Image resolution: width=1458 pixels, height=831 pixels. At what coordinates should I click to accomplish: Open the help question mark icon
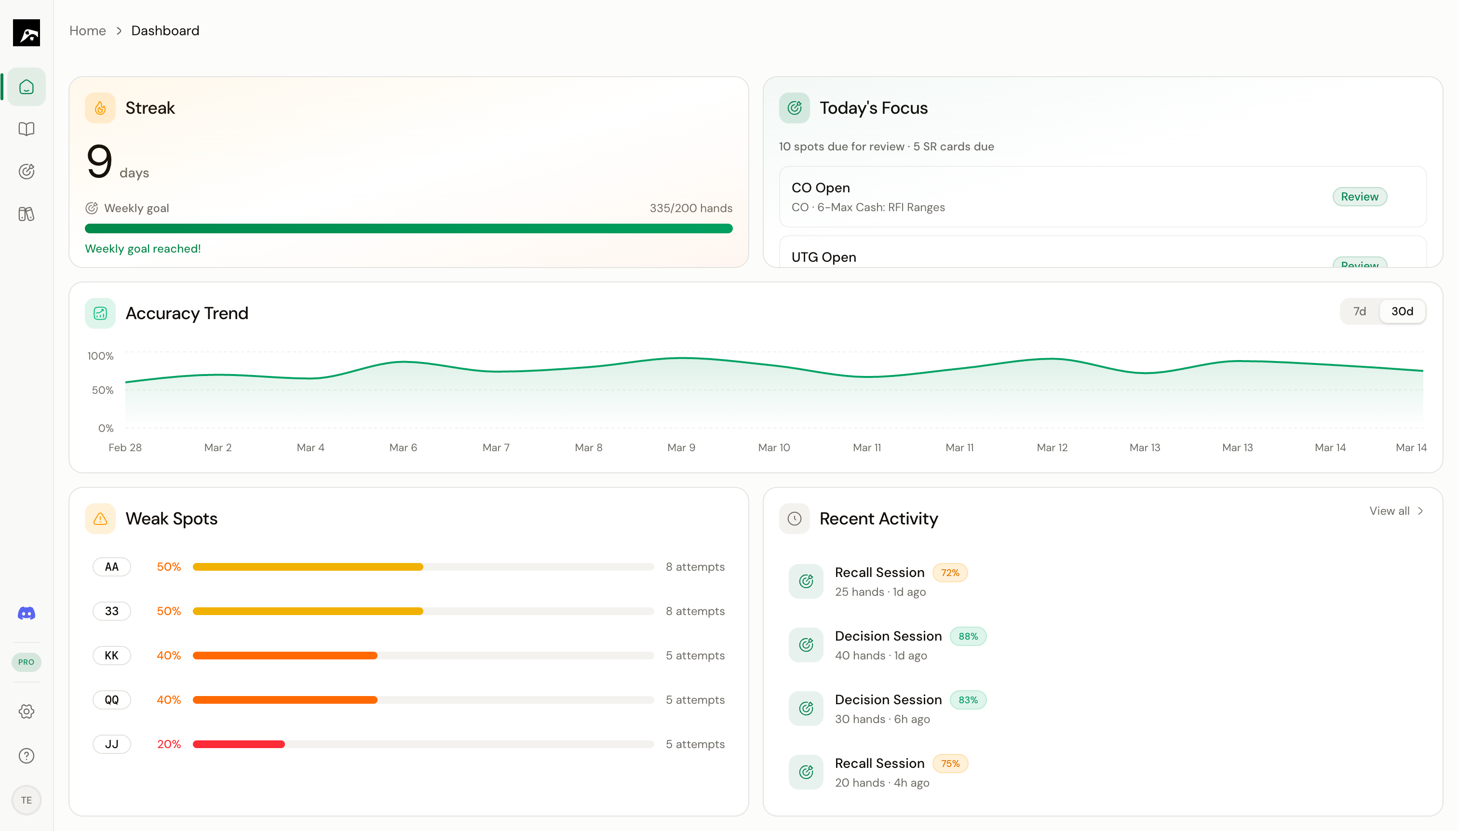click(x=26, y=756)
